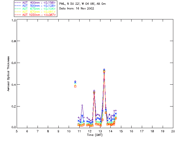Click the 0.0 y-axis tick label
Image resolution: width=178 pixels, height=142 pixels.
[x=14, y=127]
